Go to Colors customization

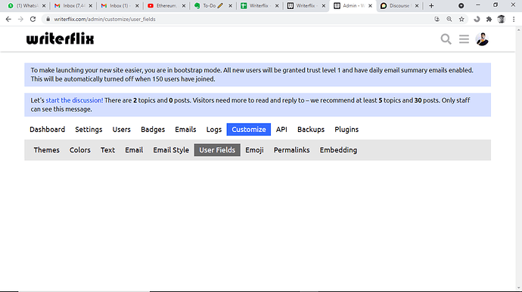tap(80, 150)
